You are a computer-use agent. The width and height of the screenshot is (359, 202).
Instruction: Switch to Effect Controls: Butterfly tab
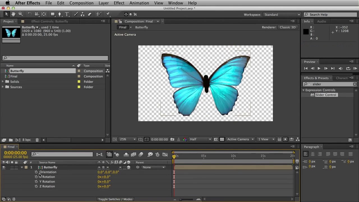point(50,21)
